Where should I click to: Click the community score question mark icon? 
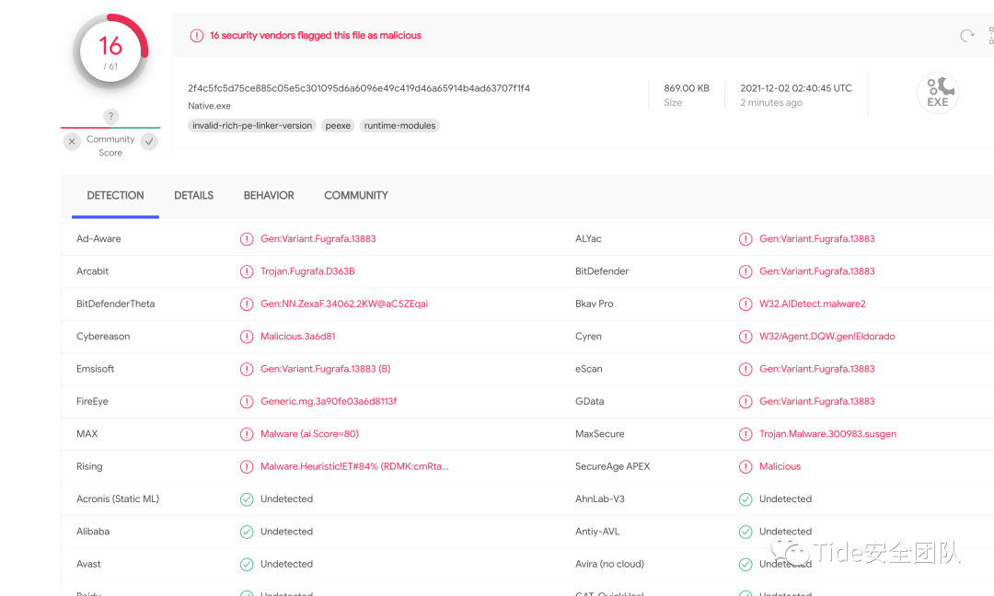pyautogui.click(x=110, y=116)
